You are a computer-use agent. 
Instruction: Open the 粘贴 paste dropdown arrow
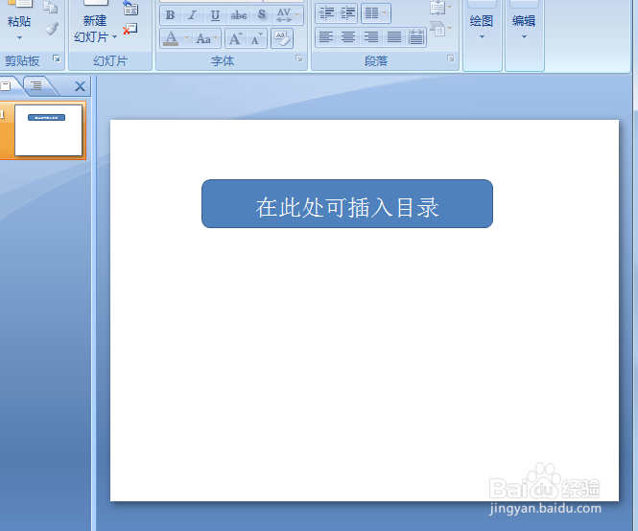[x=19, y=38]
